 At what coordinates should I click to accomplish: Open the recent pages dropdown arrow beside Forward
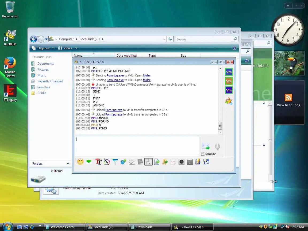(x=46, y=39)
